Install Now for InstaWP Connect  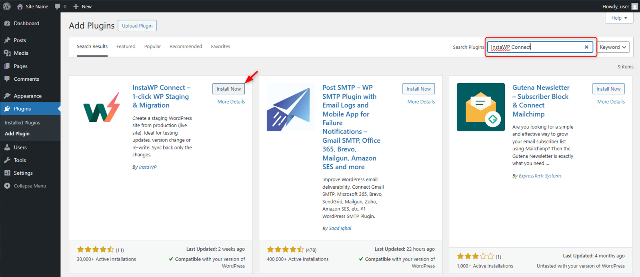click(229, 89)
